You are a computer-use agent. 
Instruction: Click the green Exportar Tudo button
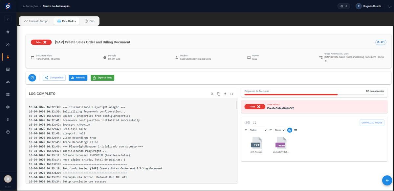pos(102,78)
